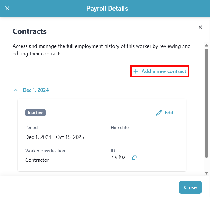
Task: Click the contract ID value 72cf92
Action: pos(118,158)
